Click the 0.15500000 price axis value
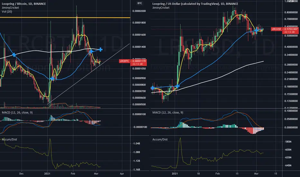 [291, 94]
